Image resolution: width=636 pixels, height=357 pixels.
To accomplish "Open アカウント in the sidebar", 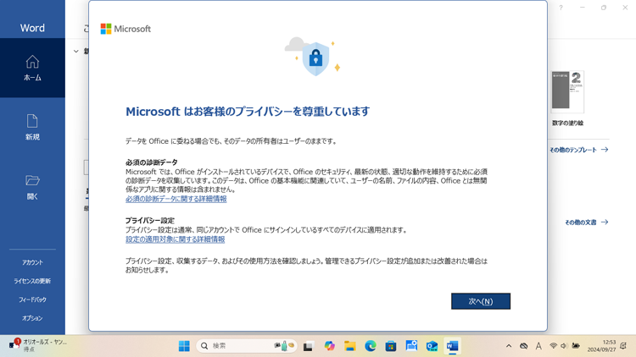I will (32, 262).
